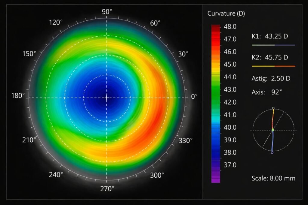308x205 pixels.
Task: Click the 60° meridian label
Action: 155,23
